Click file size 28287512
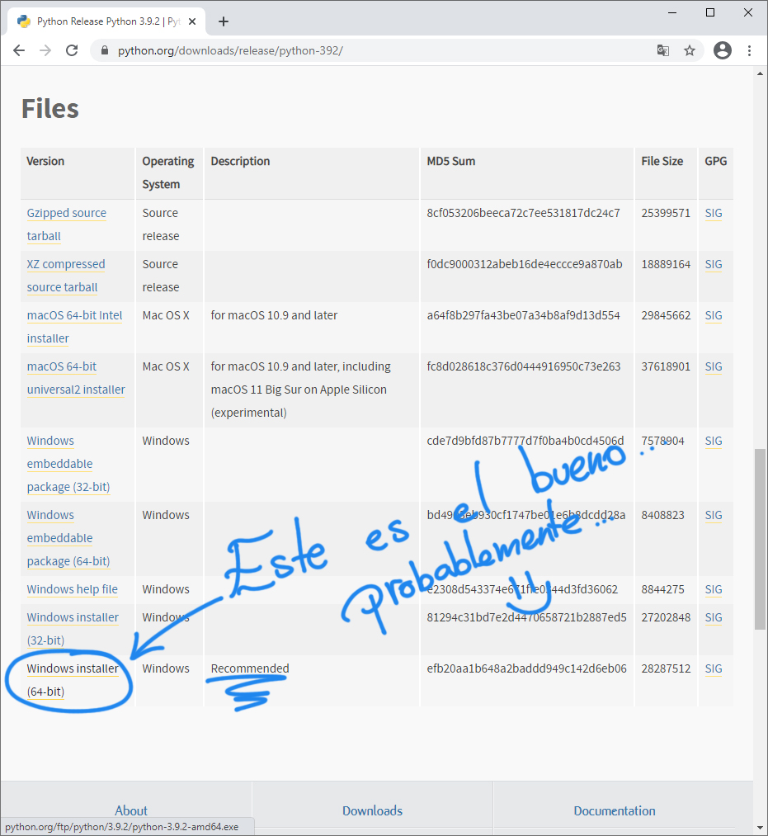This screenshot has height=836, width=768. pyautogui.click(x=666, y=668)
